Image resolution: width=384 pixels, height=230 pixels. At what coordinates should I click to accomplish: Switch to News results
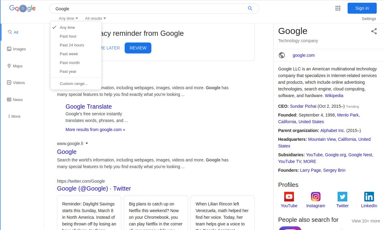pyautogui.click(x=15, y=100)
